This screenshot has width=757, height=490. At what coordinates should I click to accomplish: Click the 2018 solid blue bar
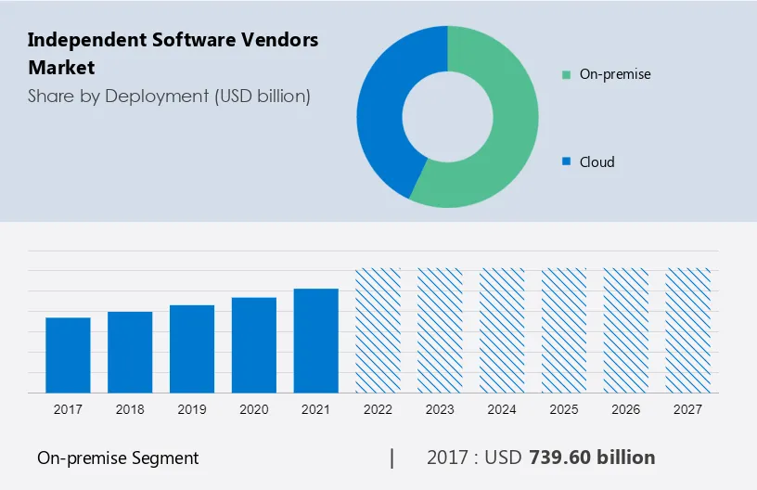pyautogui.click(x=130, y=353)
